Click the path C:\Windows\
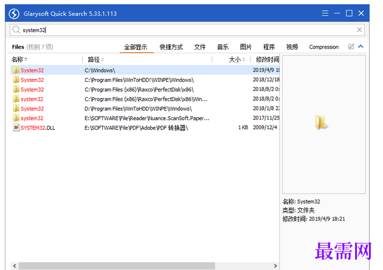The width and height of the screenshot is (383, 270). coord(100,70)
